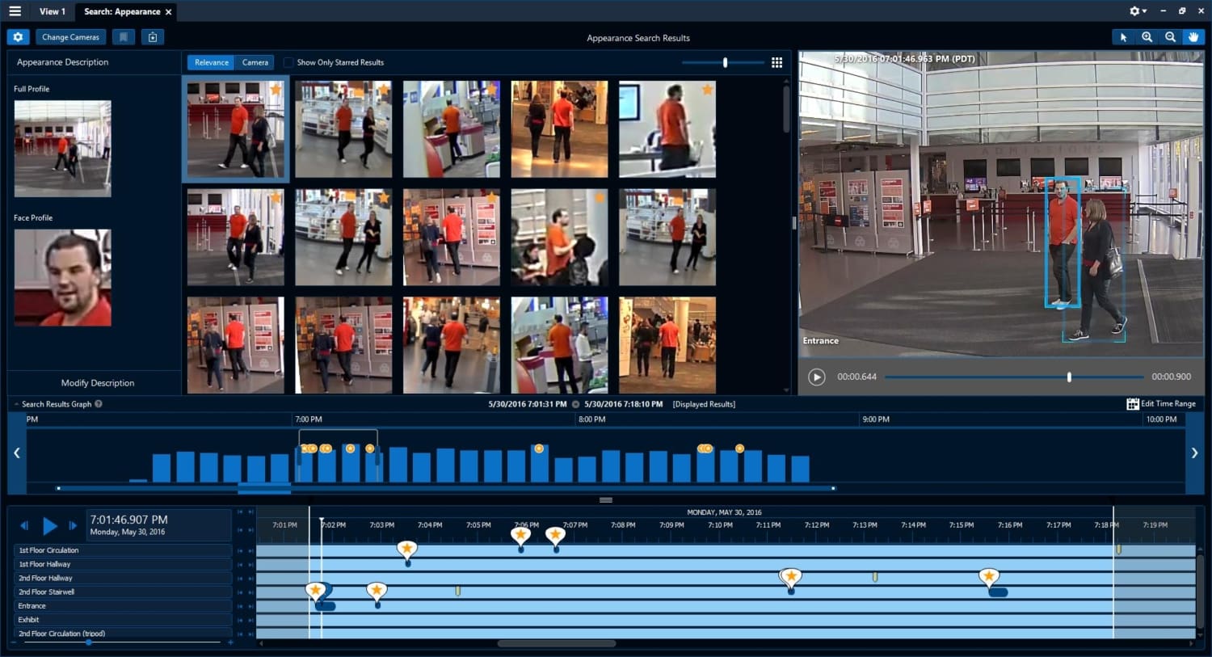
Task: Click the export/snapshot icon next to bookmark
Action: tap(153, 36)
